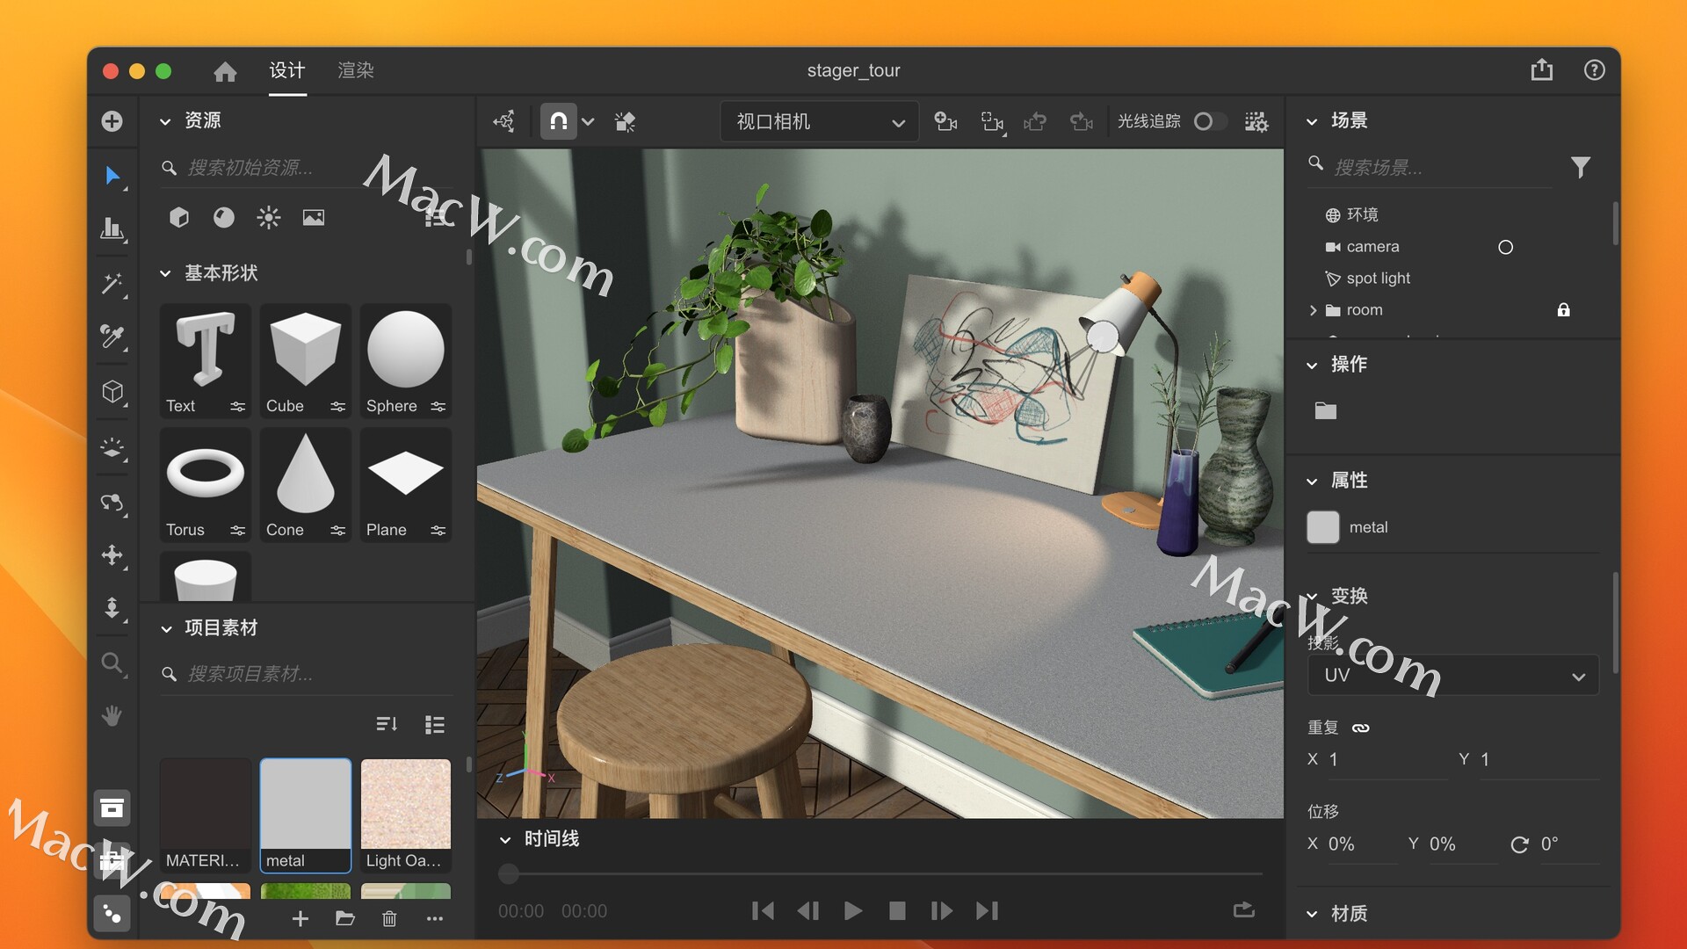Click the 搜索项目素材 search field
The height and width of the screenshot is (949, 1687).
click(308, 674)
